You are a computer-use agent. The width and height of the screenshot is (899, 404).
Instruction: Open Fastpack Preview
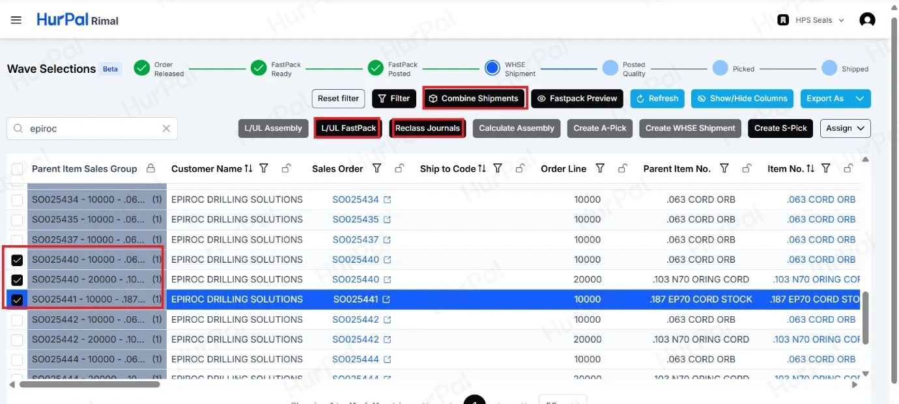(x=577, y=99)
